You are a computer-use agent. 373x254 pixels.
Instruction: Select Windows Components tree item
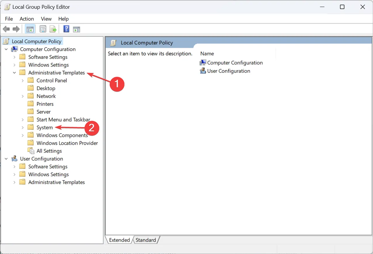[x=62, y=135]
